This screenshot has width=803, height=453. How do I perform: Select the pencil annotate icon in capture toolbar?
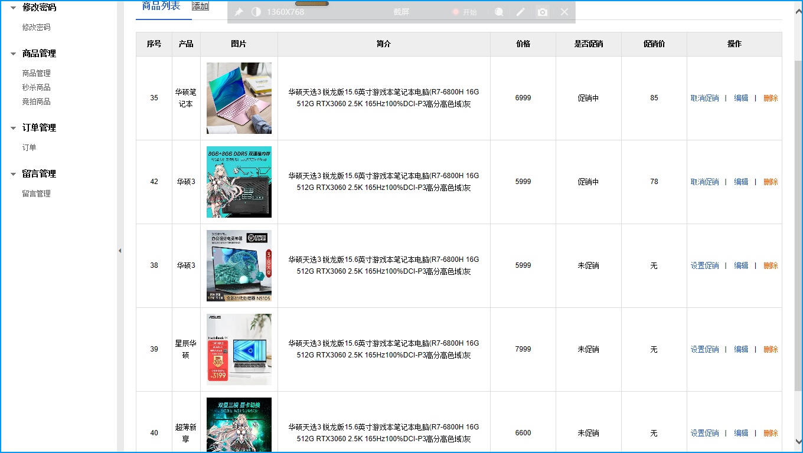click(520, 12)
